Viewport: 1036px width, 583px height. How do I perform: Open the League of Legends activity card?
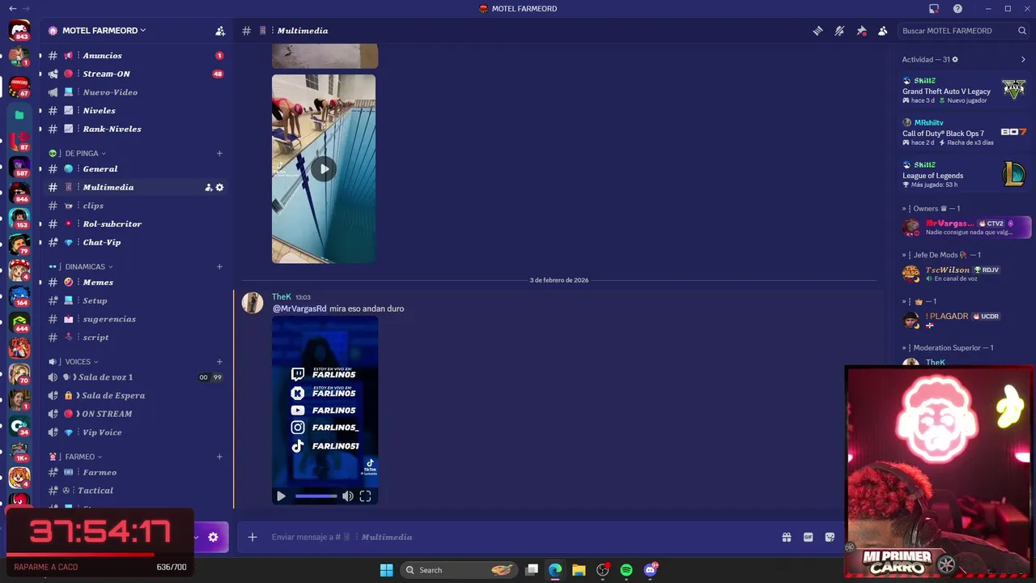(964, 174)
